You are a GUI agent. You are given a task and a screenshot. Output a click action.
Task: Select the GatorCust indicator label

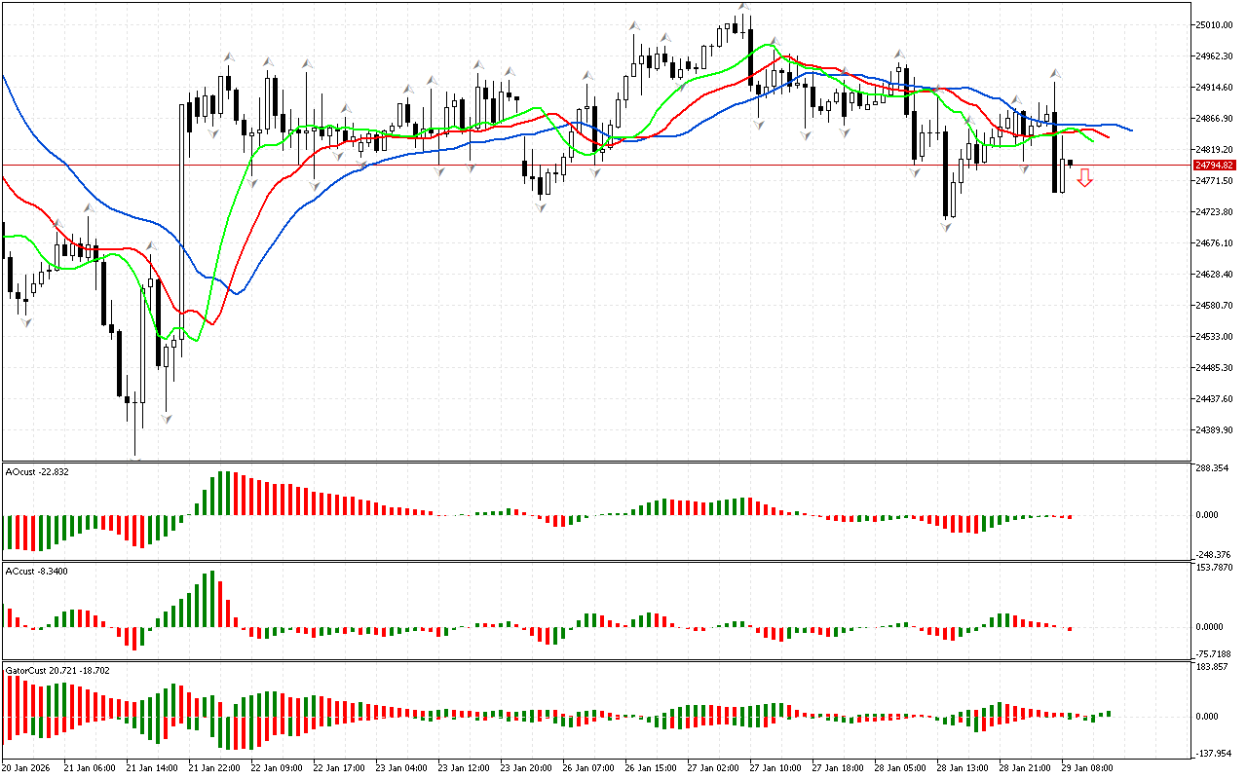click(x=57, y=671)
